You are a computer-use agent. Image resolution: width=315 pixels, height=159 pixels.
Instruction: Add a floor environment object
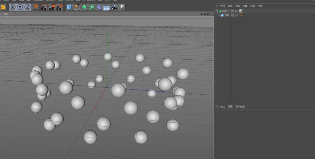(107, 7)
